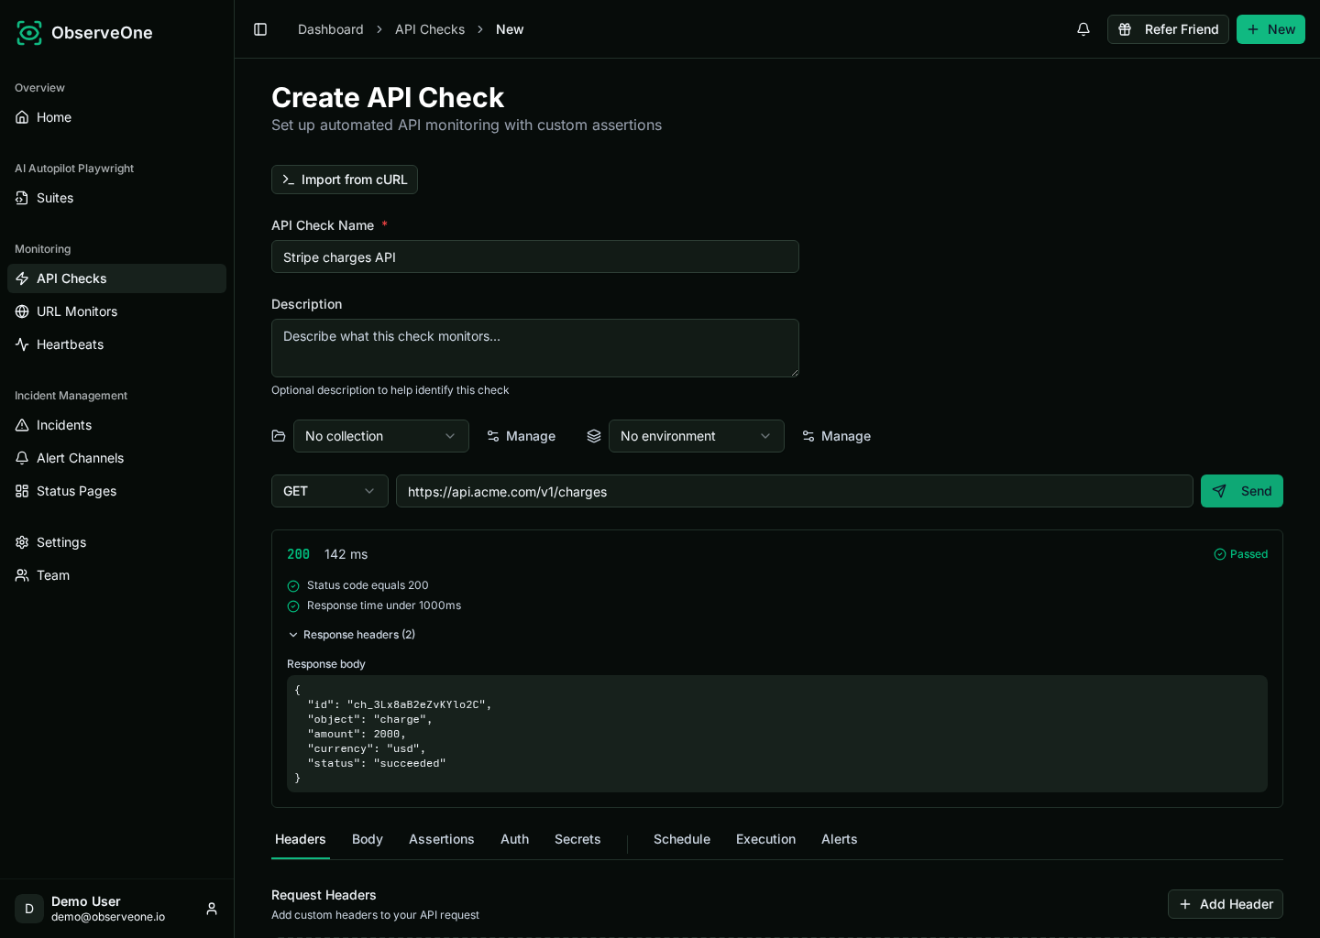Open Status Pages in sidebar
The height and width of the screenshot is (938, 1320).
click(116, 491)
